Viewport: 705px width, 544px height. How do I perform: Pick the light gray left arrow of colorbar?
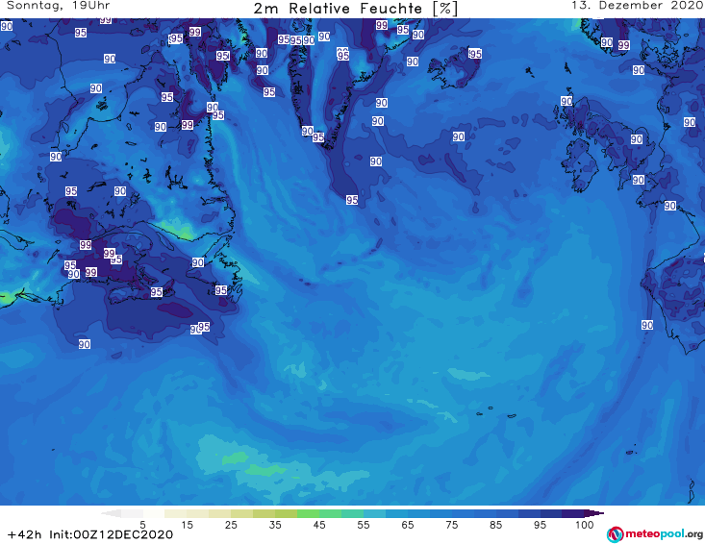click(x=111, y=513)
